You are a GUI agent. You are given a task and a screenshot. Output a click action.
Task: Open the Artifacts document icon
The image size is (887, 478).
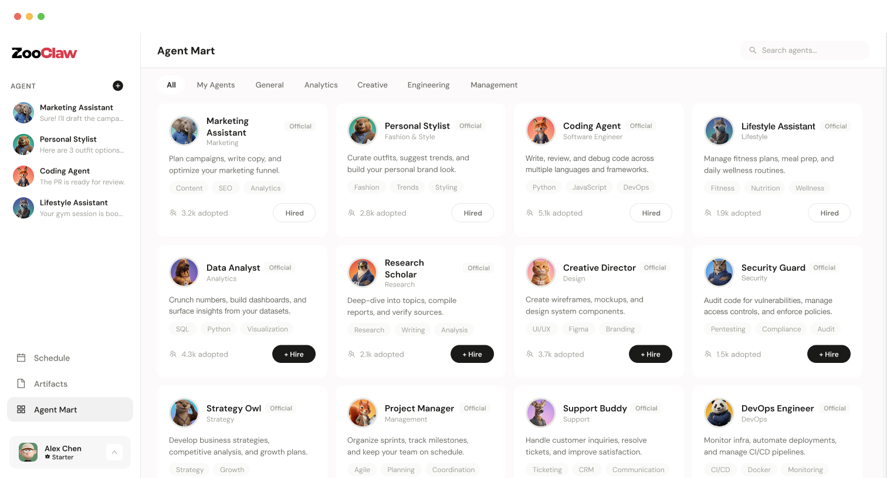tap(21, 383)
